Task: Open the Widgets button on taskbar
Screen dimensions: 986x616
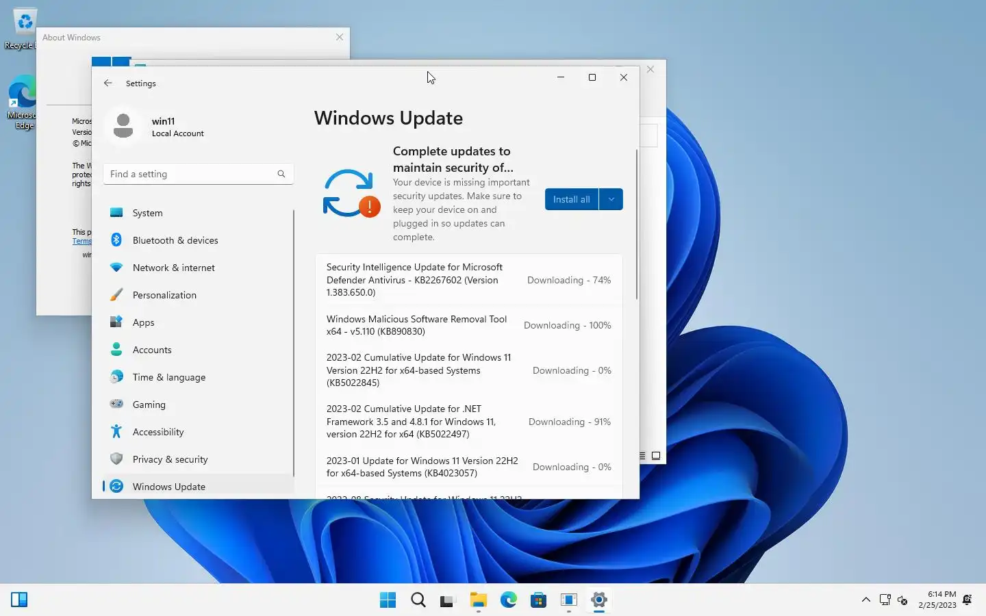Action: click(19, 600)
